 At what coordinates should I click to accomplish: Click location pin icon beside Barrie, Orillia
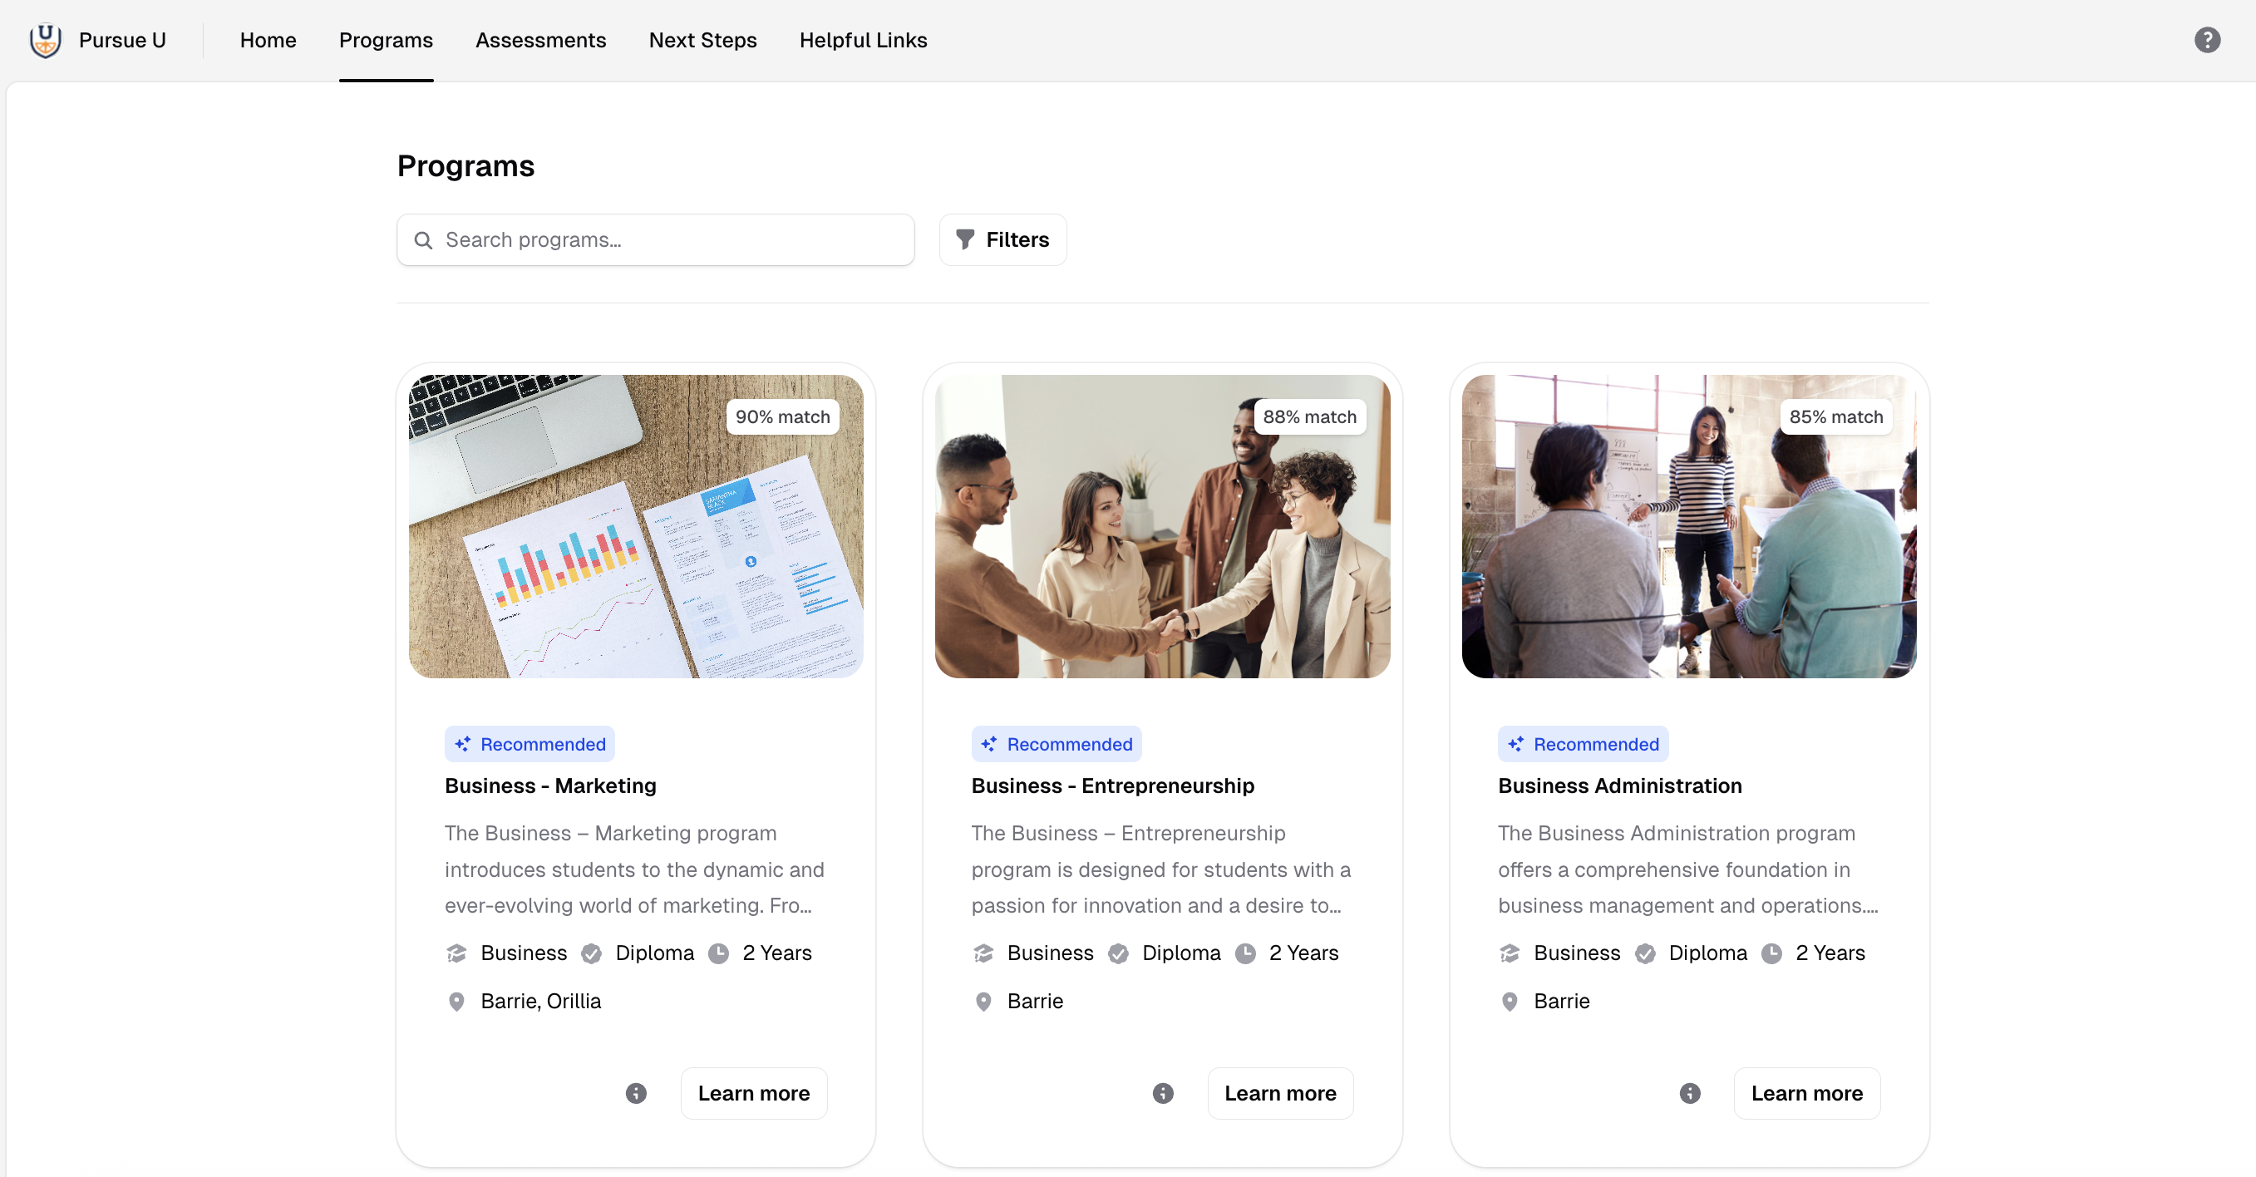click(x=456, y=1001)
